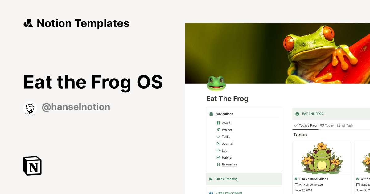The image size is (370, 194).
Task: Open Log via its export icon
Action: [x=218, y=151]
